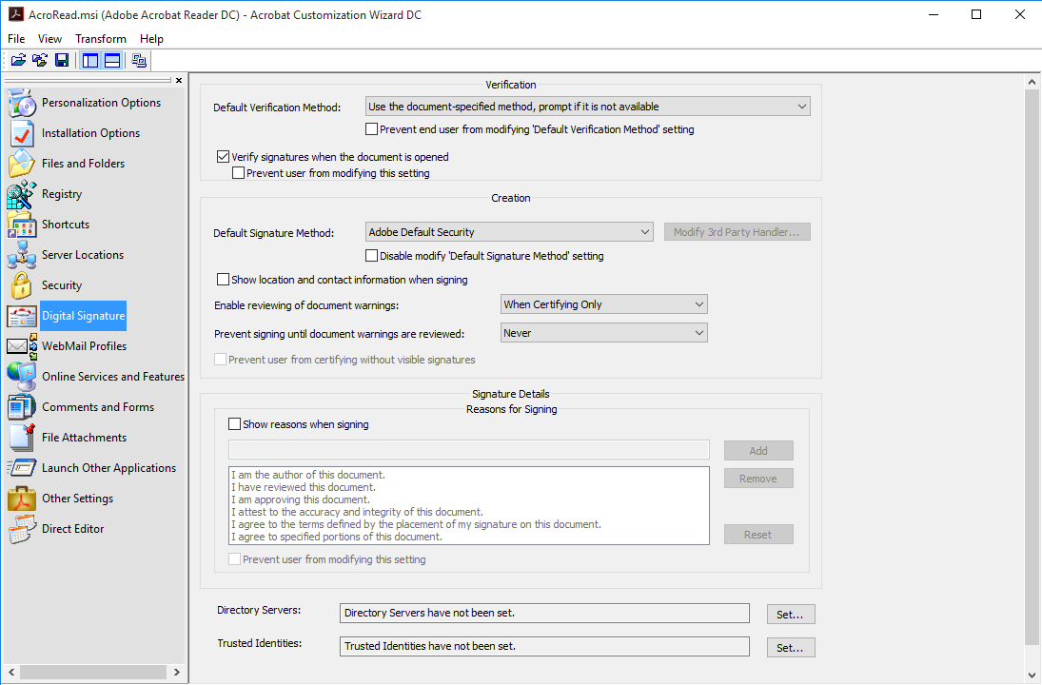Open the Default Verification Method dropdown

587,107
